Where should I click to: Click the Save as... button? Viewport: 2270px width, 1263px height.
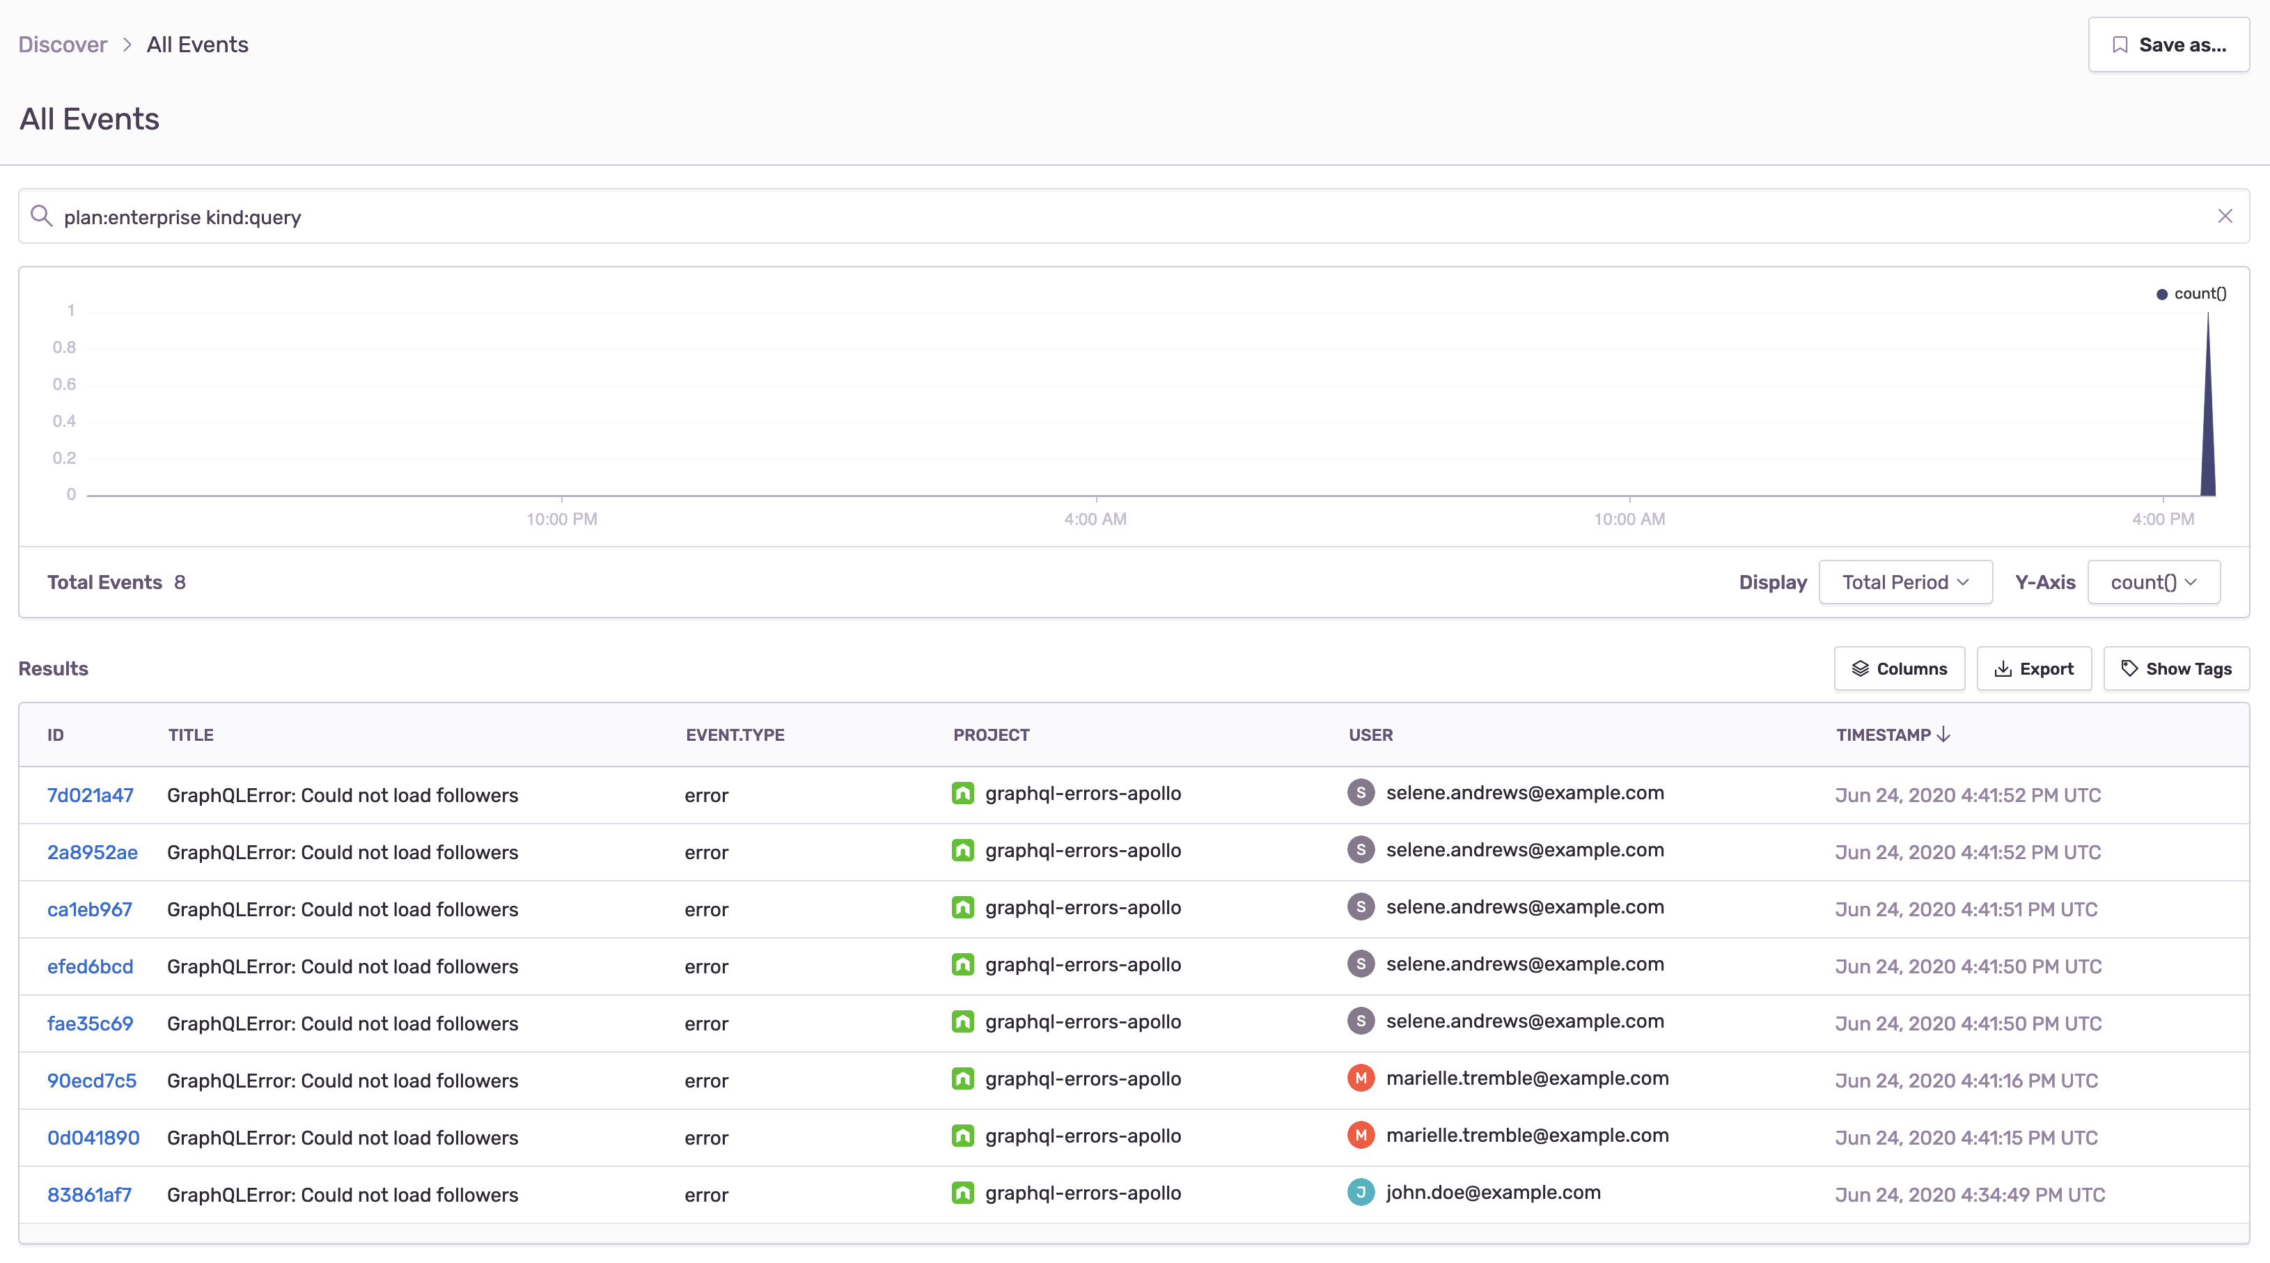2168,44
